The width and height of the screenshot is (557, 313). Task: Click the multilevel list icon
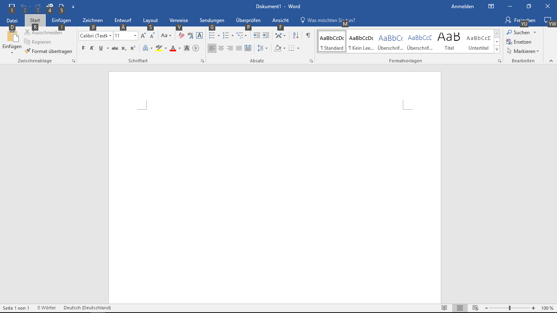240,36
